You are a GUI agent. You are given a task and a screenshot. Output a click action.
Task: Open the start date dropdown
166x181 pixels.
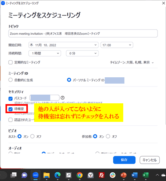click(x=63, y=45)
